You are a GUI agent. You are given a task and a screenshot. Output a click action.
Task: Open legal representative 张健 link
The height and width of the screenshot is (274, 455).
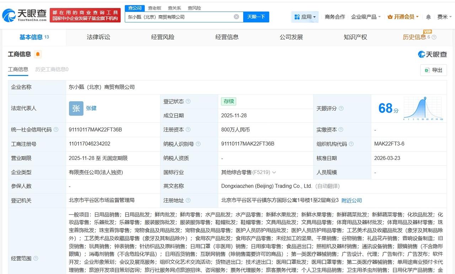tap(91, 108)
